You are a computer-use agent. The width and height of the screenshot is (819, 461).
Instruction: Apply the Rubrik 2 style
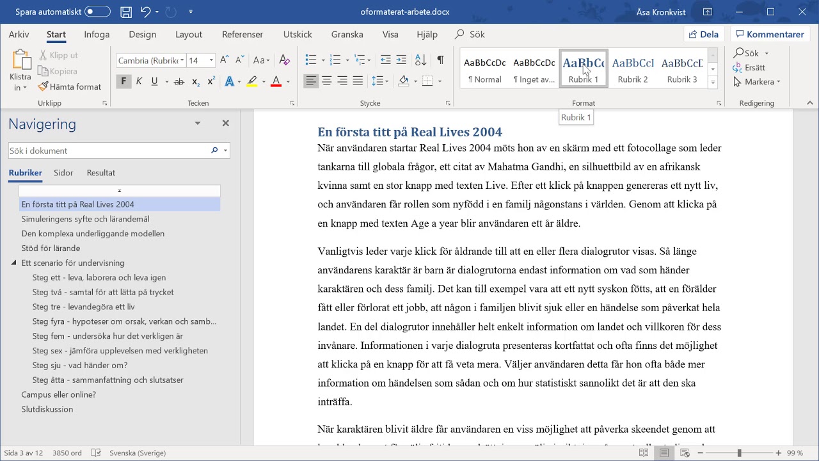point(633,69)
